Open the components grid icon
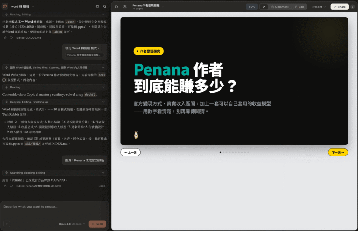Viewport: 358px width, 231px height. pyautogui.click(x=125, y=7)
